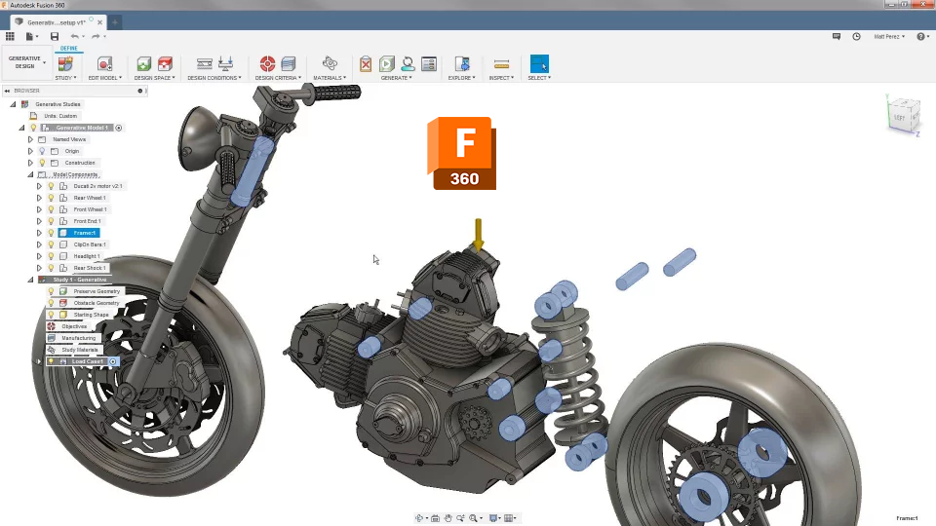
Task: Switch to the Define ribbon tab
Action: pos(68,49)
